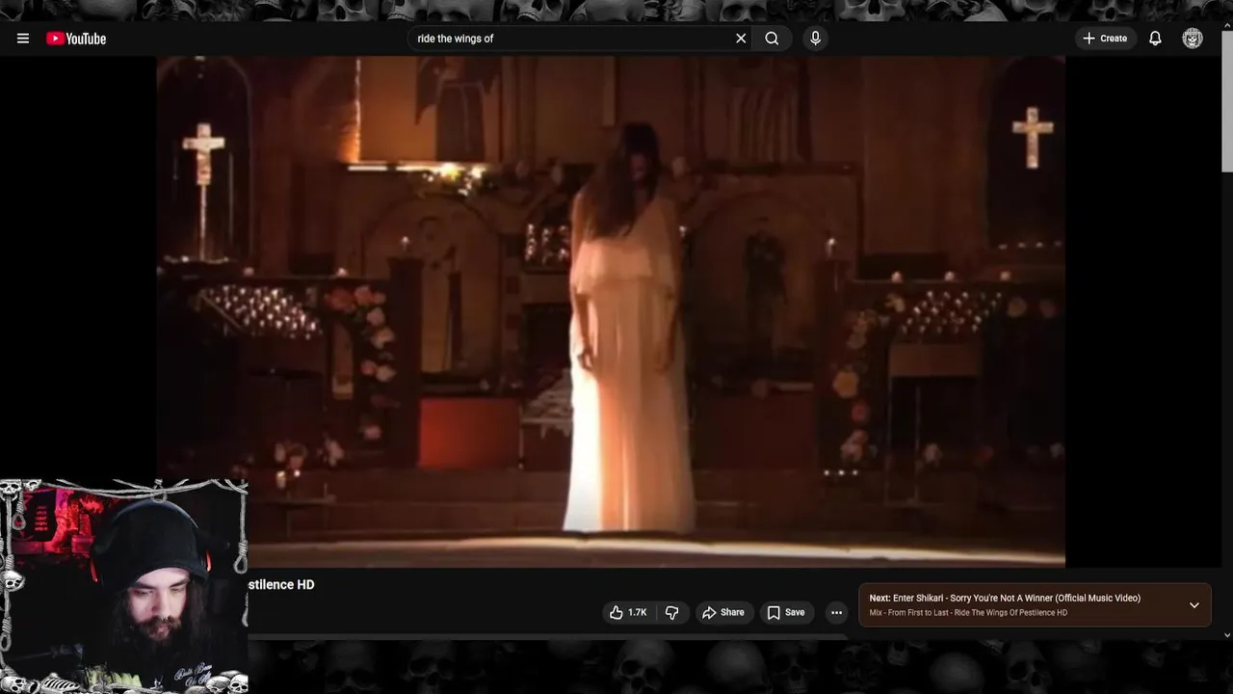This screenshot has width=1233, height=694.
Task: Click the video title 'stilence HD'
Action: [x=281, y=584]
